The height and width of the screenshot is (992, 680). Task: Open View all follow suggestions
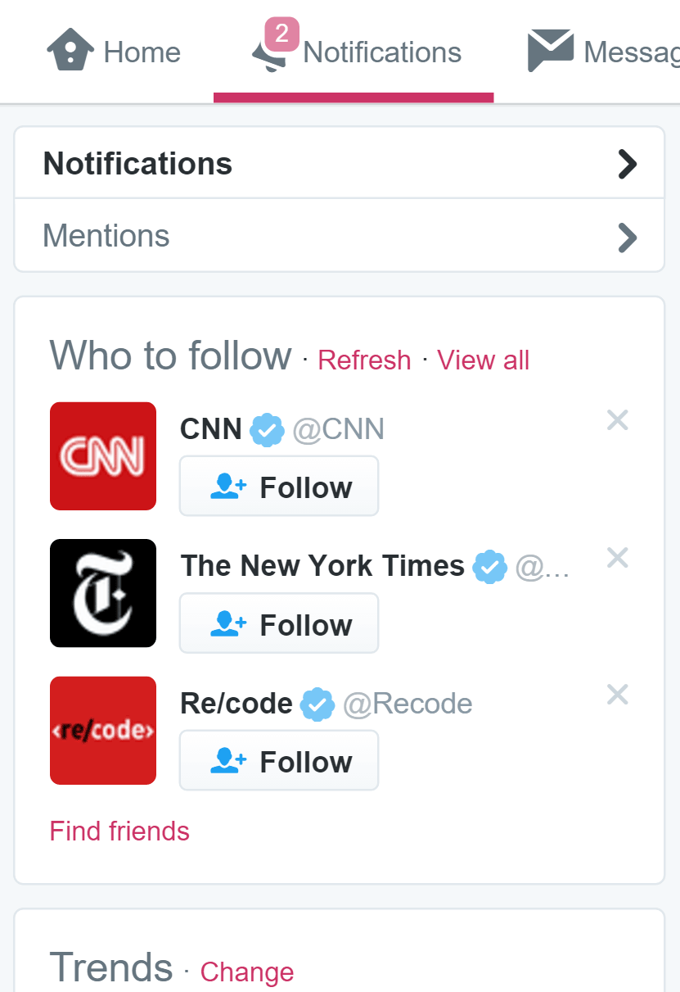[483, 360]
